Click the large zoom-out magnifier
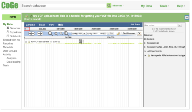 [x=50, y=33]
